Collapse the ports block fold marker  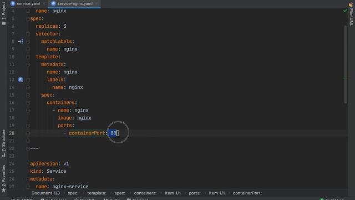tap(28, 126)
